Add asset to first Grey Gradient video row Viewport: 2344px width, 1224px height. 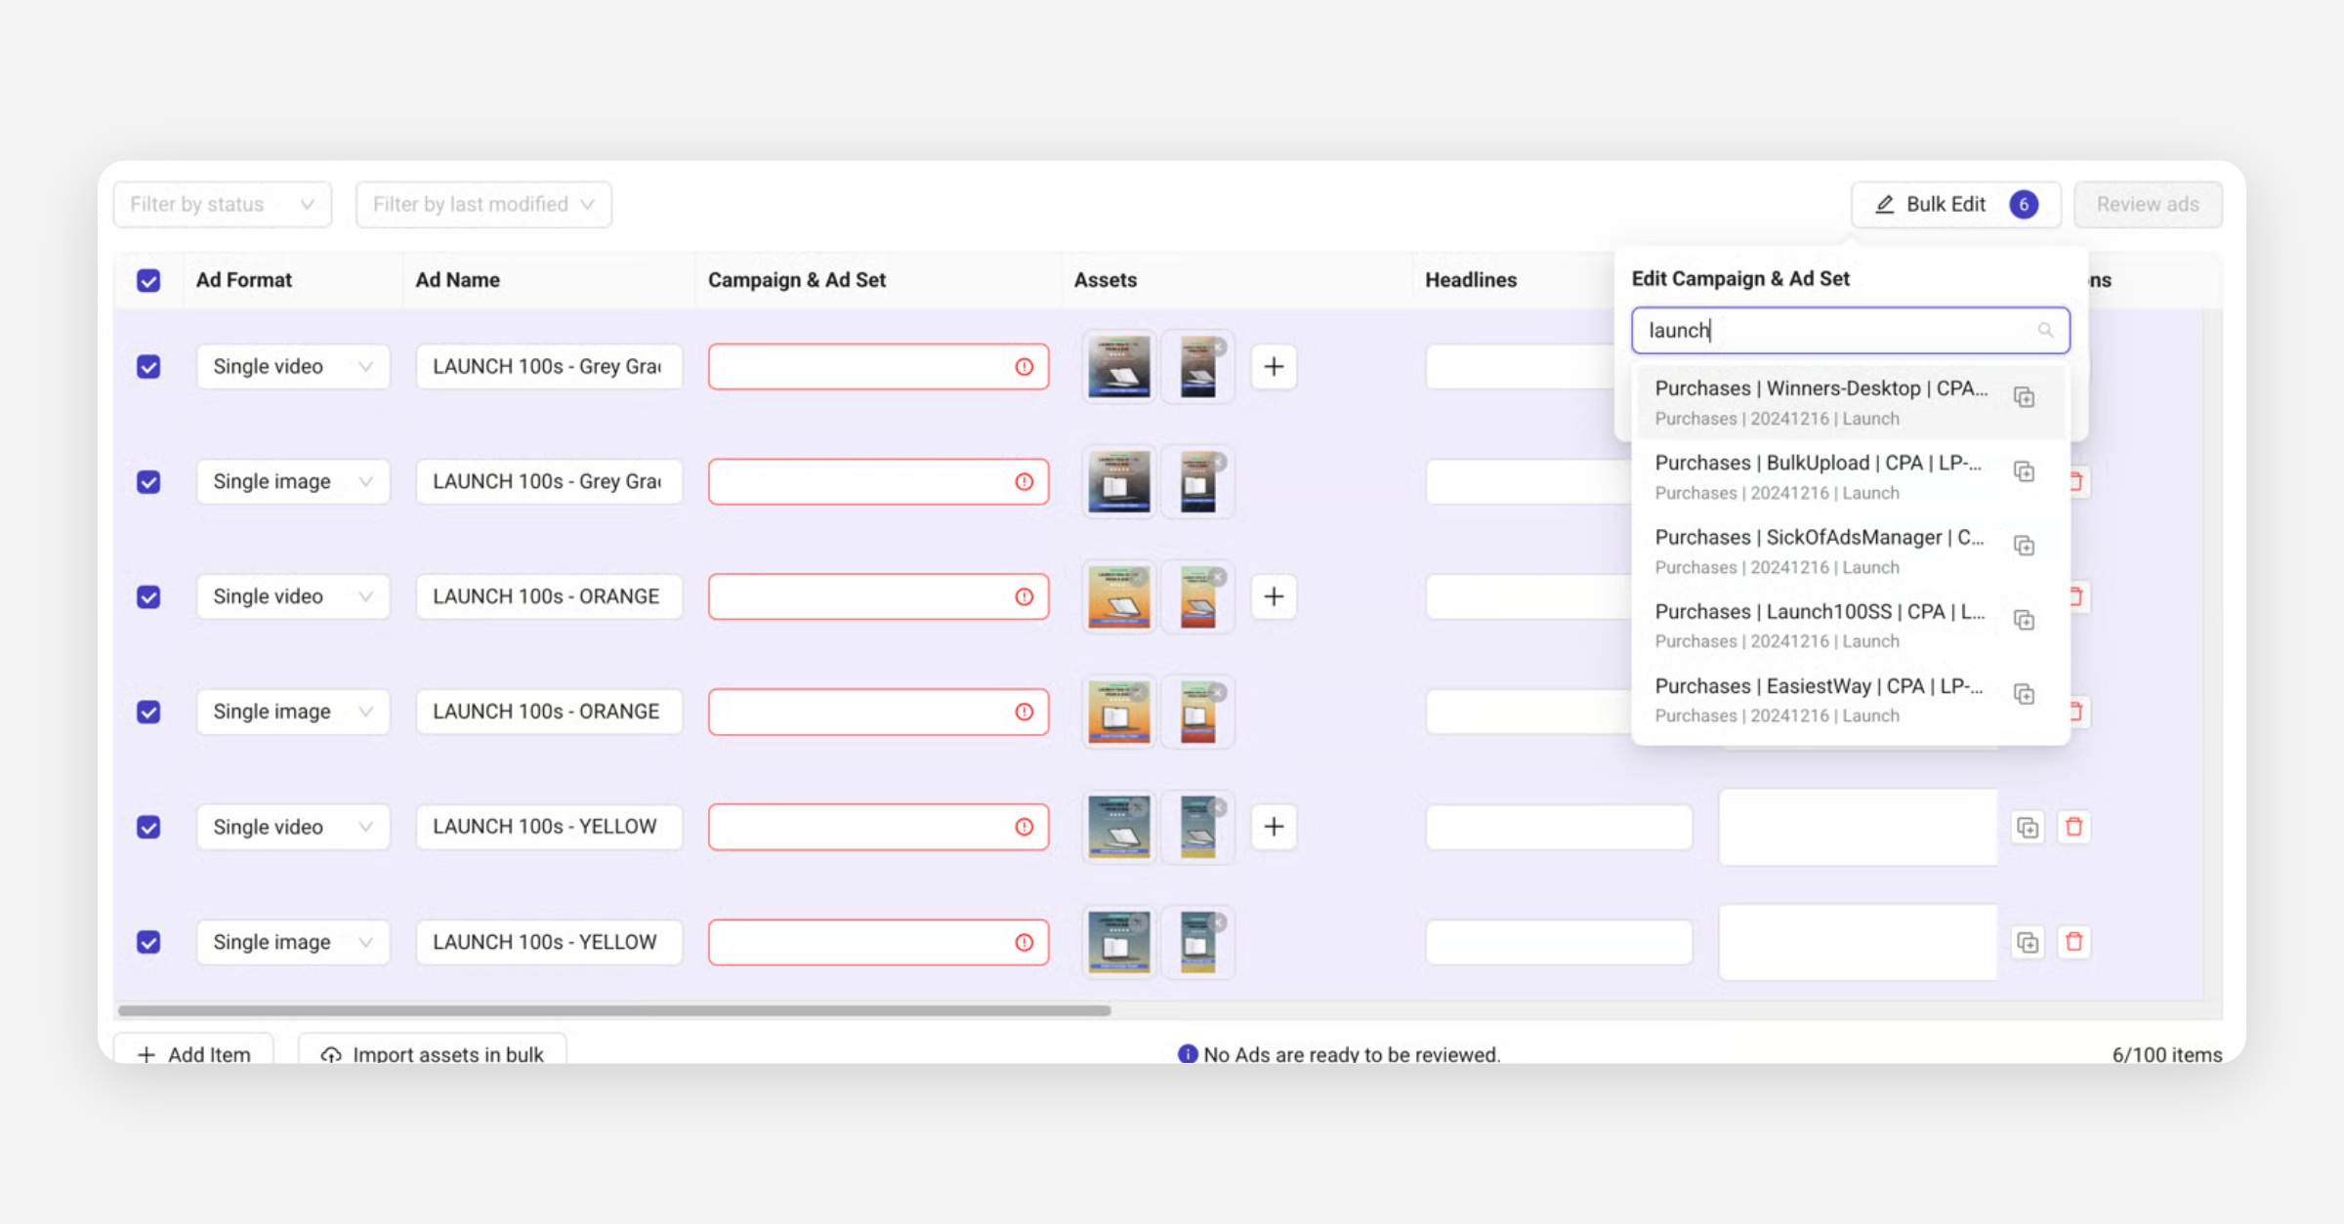pyautogui.click(x=1274, y=367)
